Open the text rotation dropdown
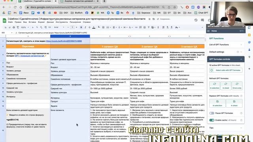Screen dimensions: 253x142 (130, 27)
